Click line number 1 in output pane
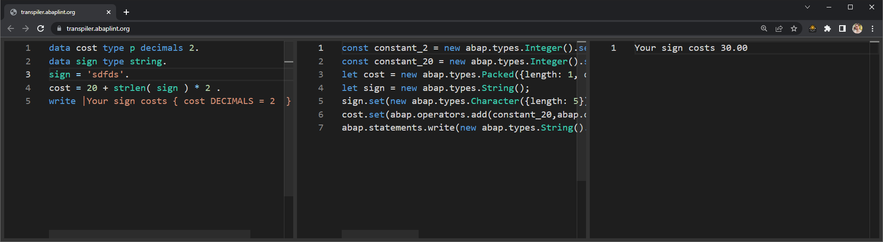Screen dimensions: 883x242 [614, 48]
